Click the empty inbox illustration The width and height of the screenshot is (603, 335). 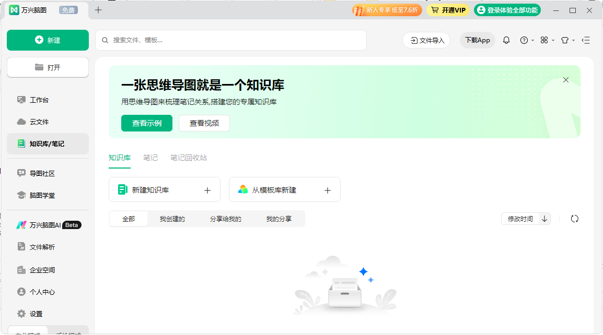(345, 285)
